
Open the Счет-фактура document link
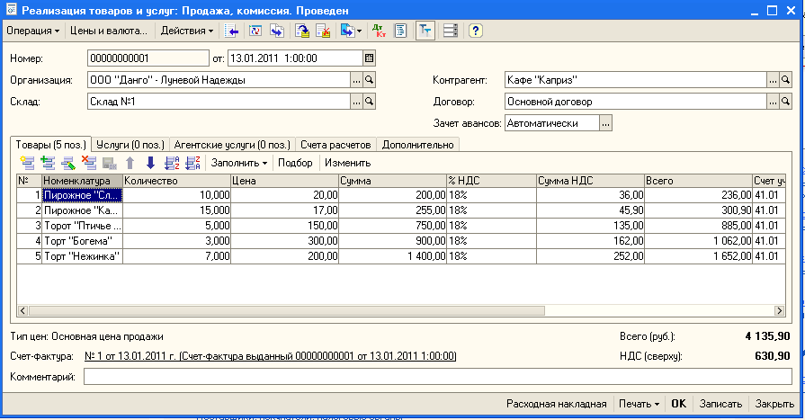[x=270, y=356]
